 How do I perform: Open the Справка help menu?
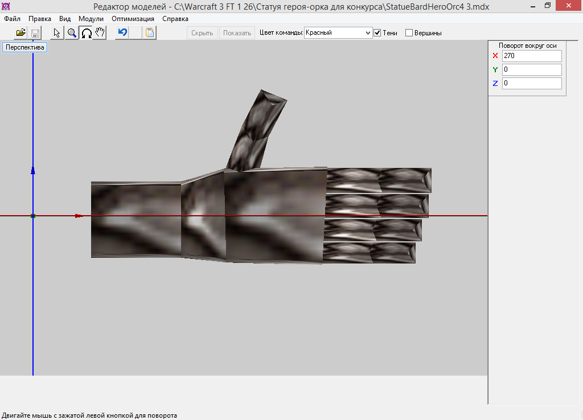(x=175, y=19)
